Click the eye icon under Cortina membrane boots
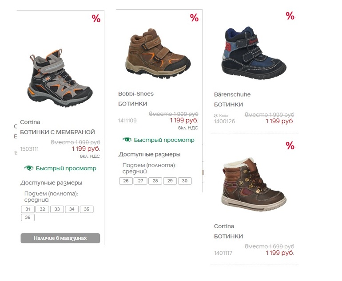 [29, 168]
